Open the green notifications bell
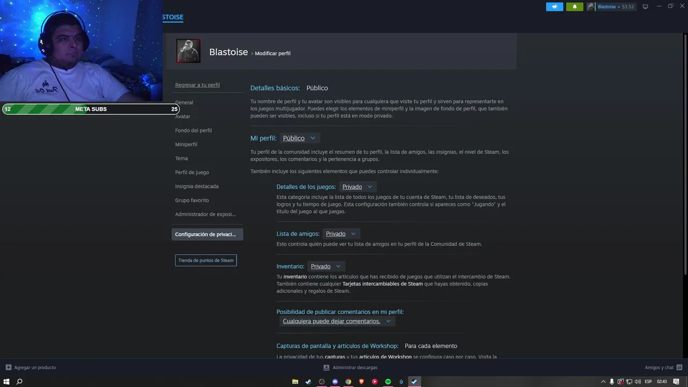Screen dimensions: 688x387 coord(575,6)
